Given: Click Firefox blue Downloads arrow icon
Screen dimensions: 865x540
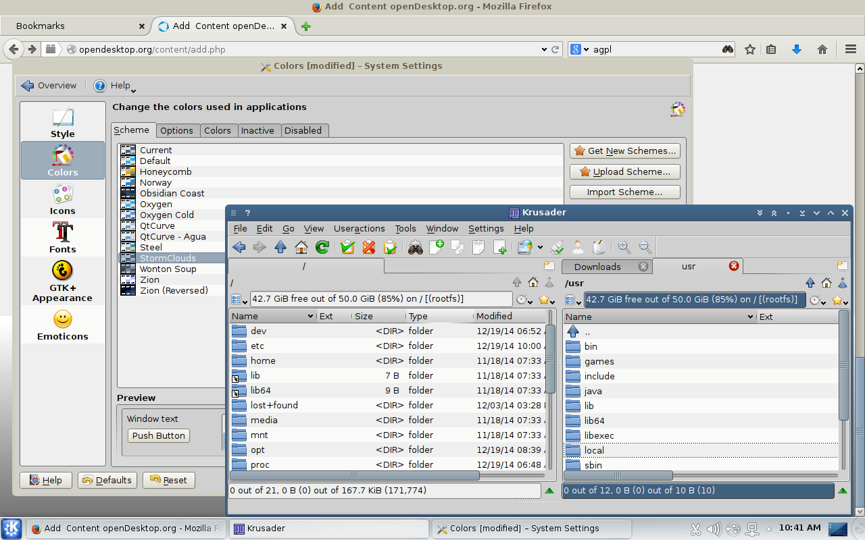Looking at the screenshot, I should 797,49.
